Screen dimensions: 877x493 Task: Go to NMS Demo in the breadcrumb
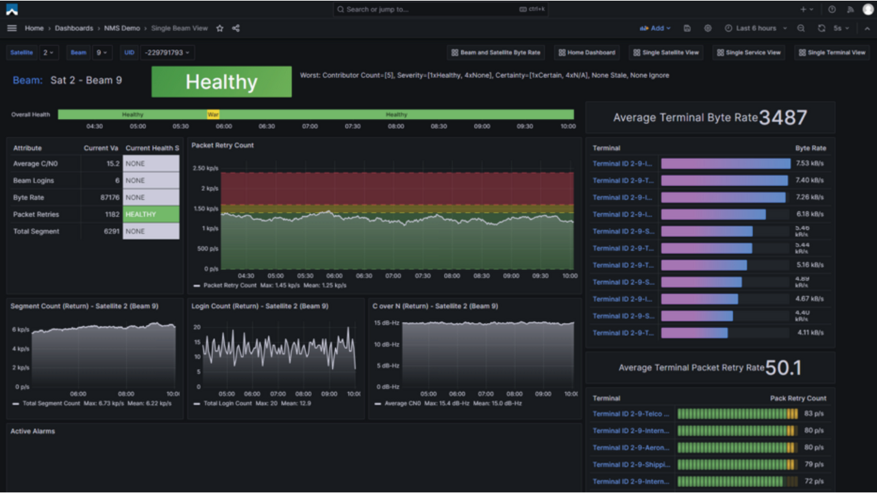[x=122, y=28]
